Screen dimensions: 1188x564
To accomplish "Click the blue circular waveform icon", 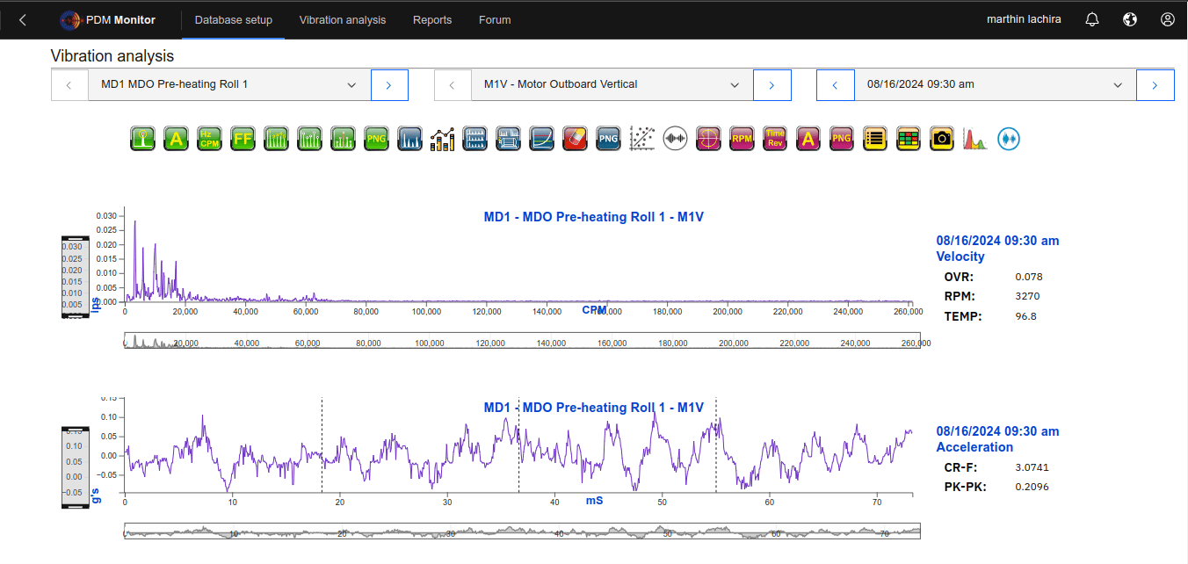I will coord(1008,139).
